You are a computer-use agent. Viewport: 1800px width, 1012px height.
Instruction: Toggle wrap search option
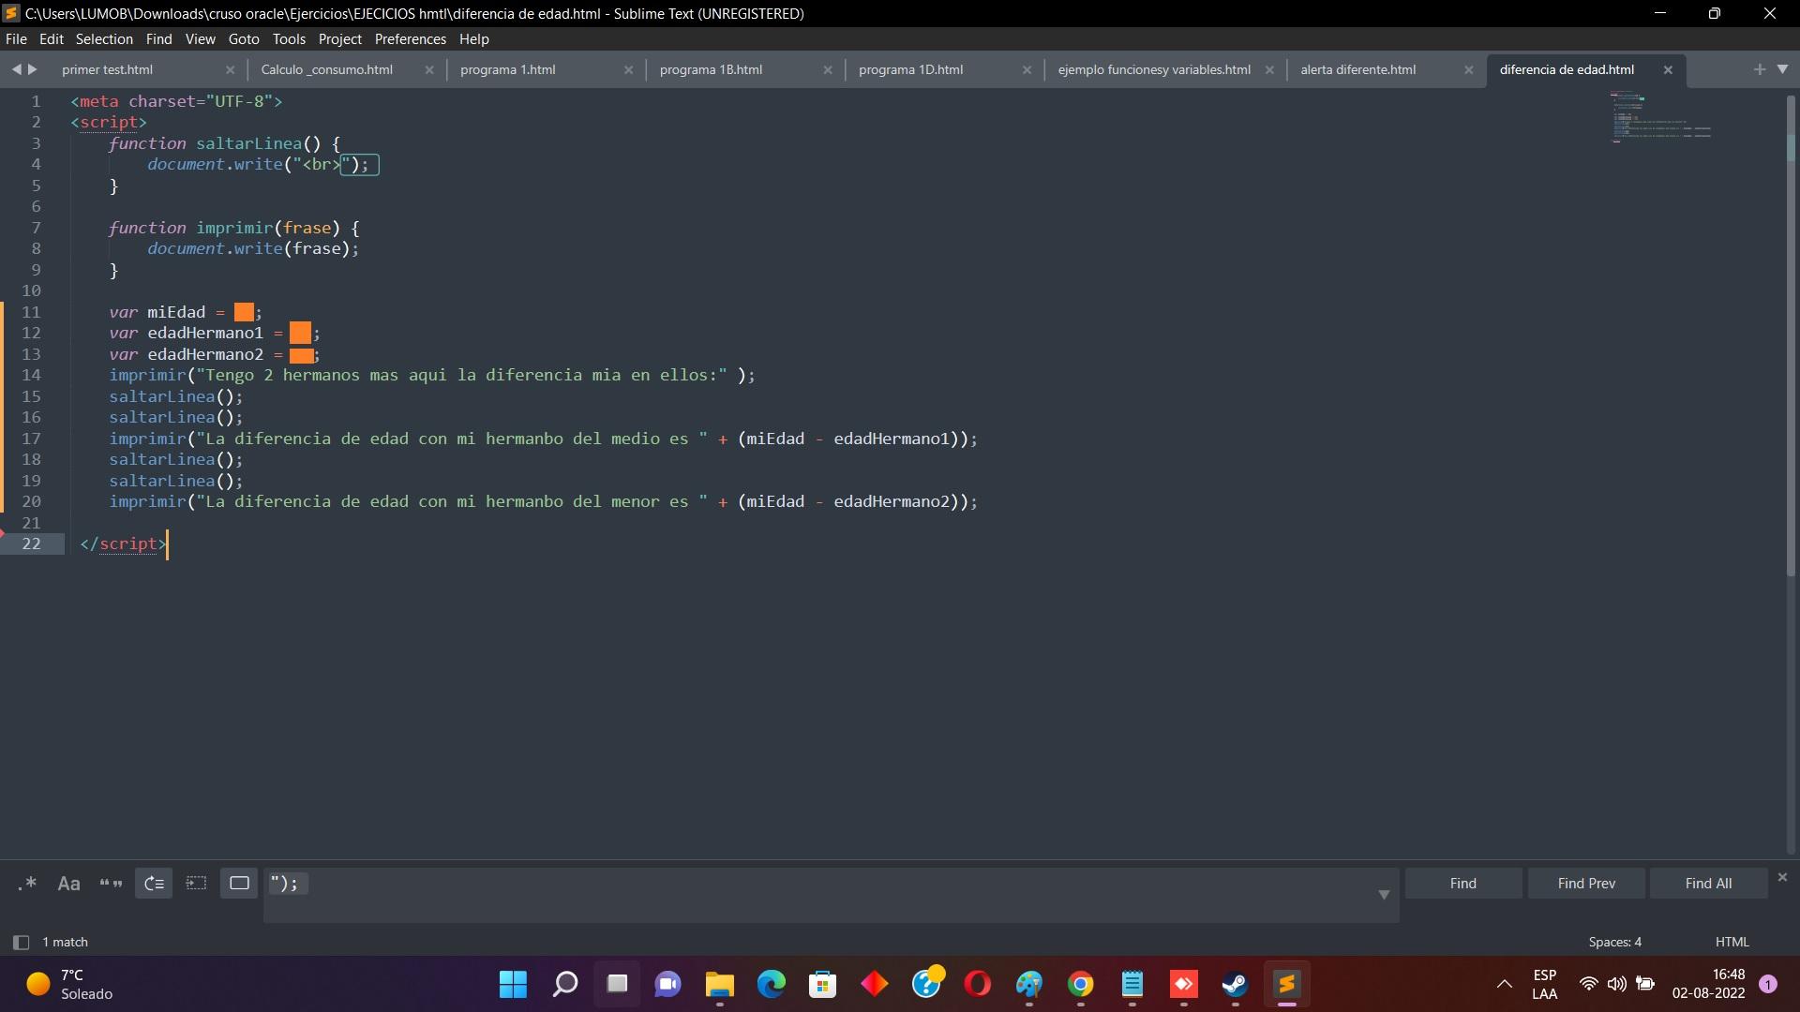pos(154,884)
